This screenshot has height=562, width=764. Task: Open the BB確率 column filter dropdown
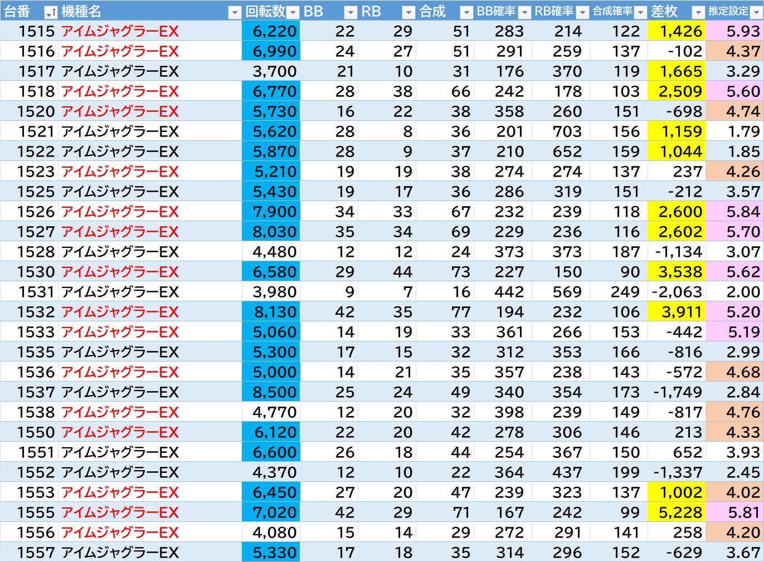[x=524, y=12]
